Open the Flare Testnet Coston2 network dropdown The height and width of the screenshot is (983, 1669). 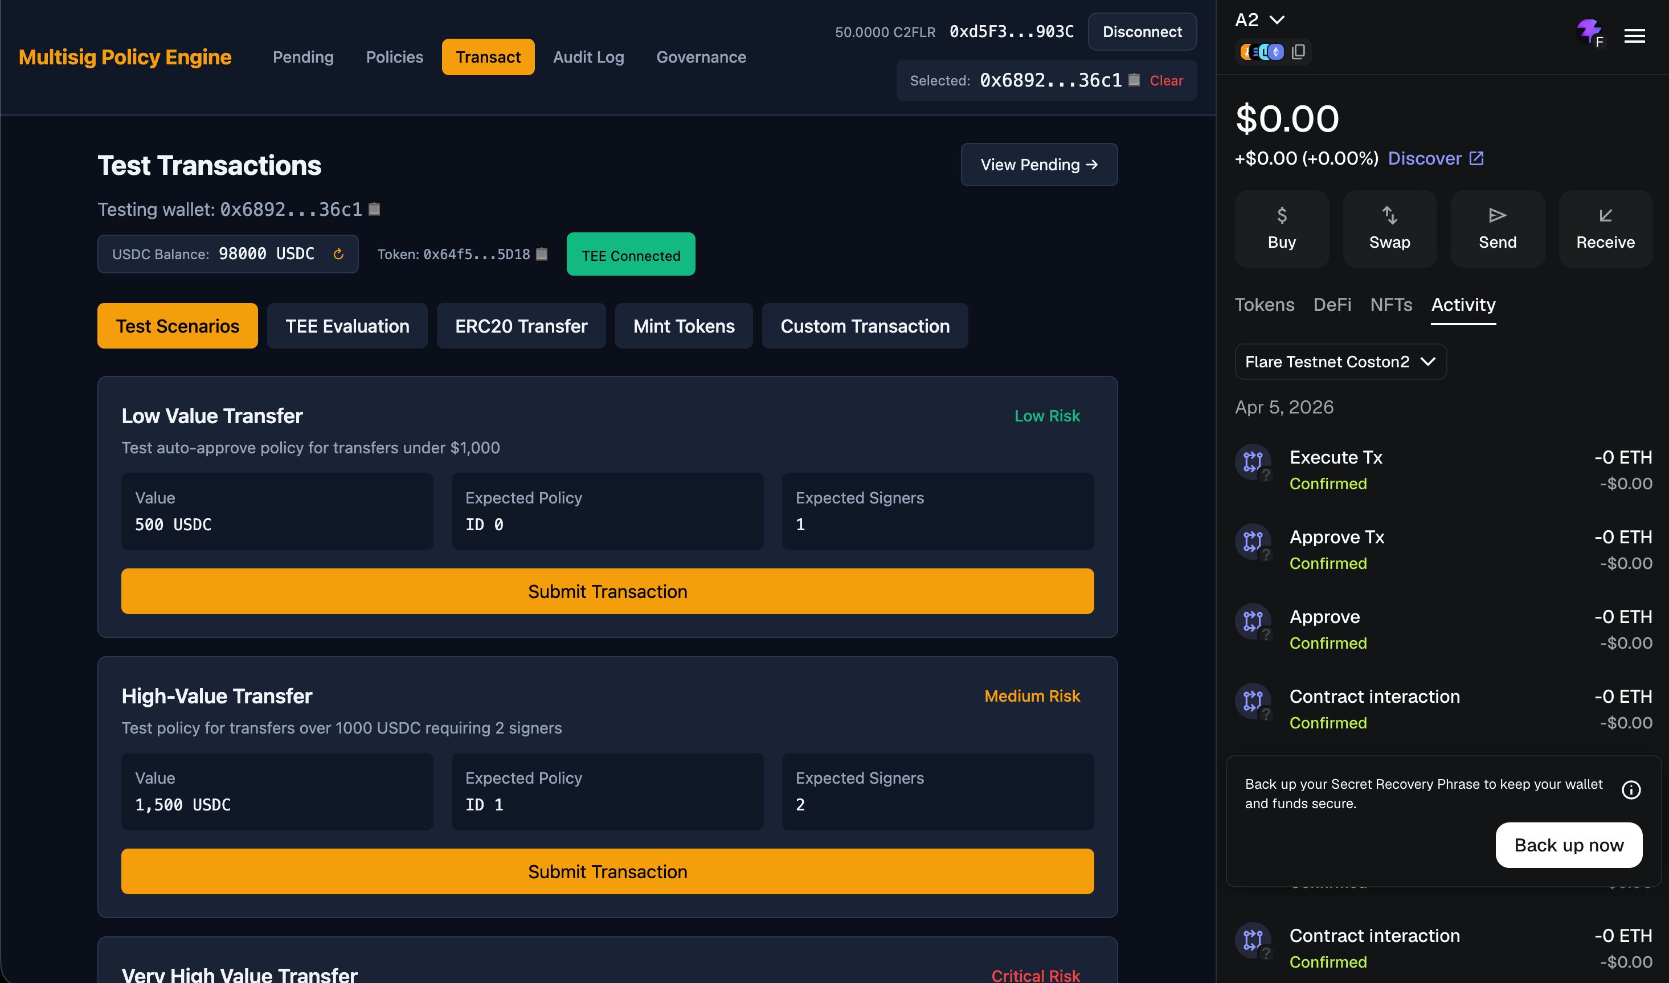[x=1340, y=362]
